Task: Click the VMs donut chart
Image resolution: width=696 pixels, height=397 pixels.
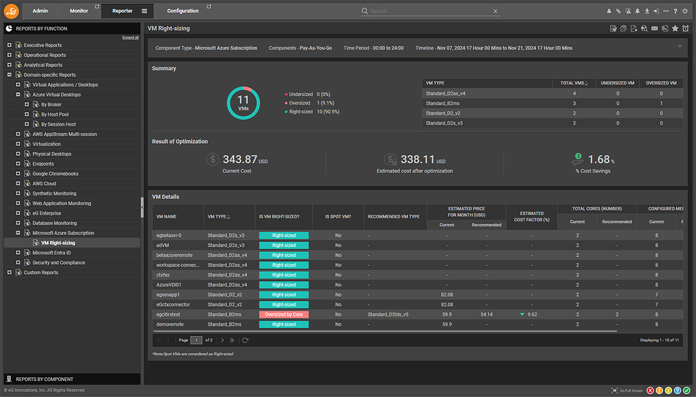Action: [243, 103]
